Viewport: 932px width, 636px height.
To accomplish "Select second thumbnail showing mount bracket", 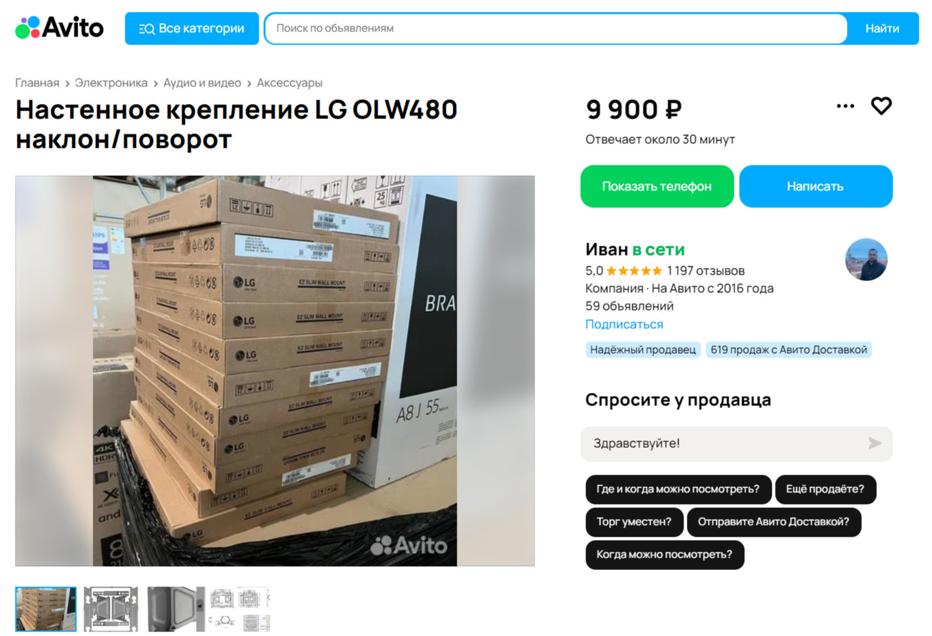I will pos(111,609).
